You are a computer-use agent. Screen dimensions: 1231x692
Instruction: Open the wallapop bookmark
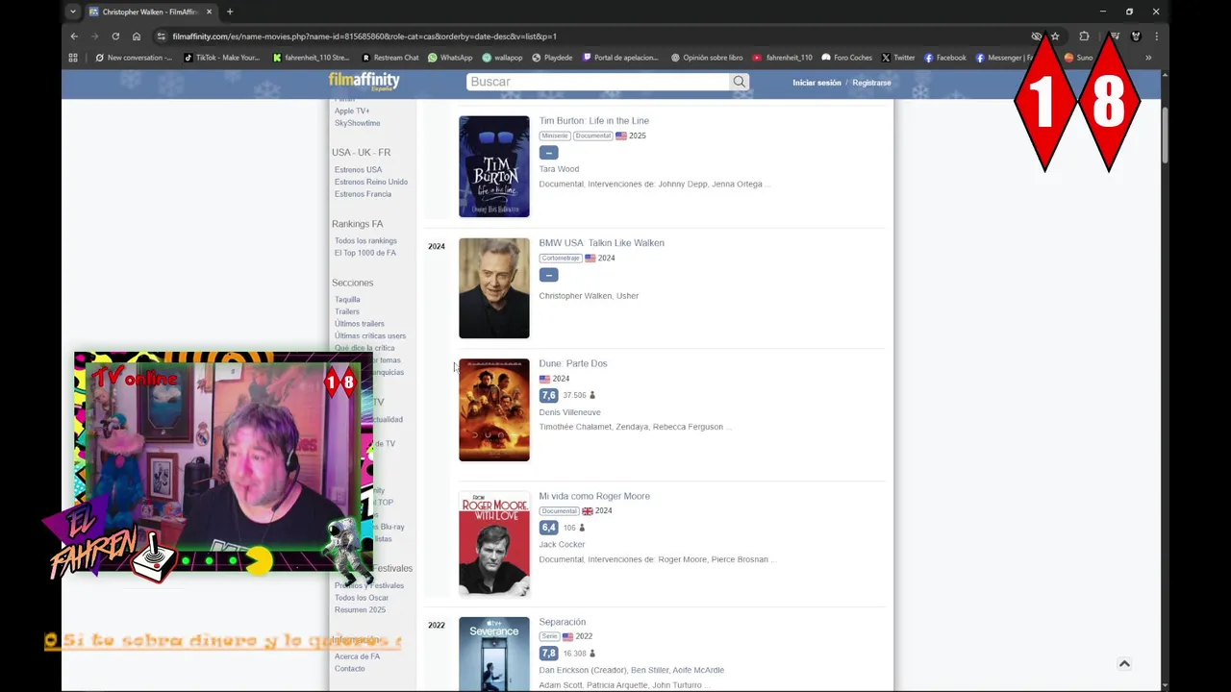502,58
